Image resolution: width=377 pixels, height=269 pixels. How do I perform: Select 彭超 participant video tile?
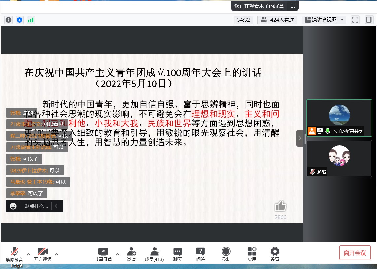pos(339,158)
